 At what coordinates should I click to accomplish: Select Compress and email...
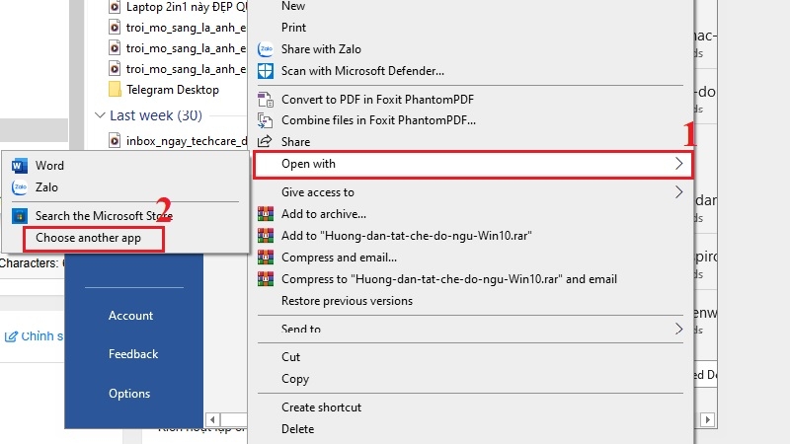[x=339, y=258]
